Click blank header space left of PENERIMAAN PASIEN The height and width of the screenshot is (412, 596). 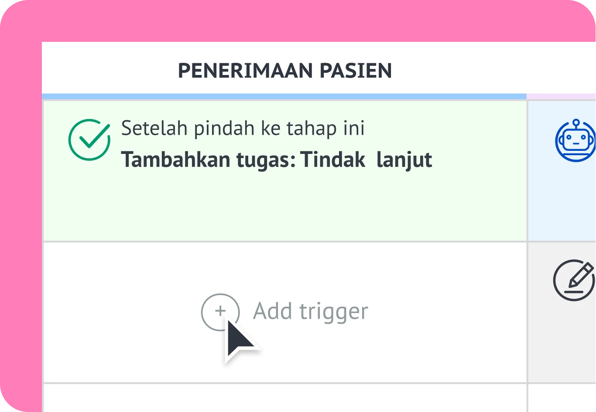click(109, 71)
